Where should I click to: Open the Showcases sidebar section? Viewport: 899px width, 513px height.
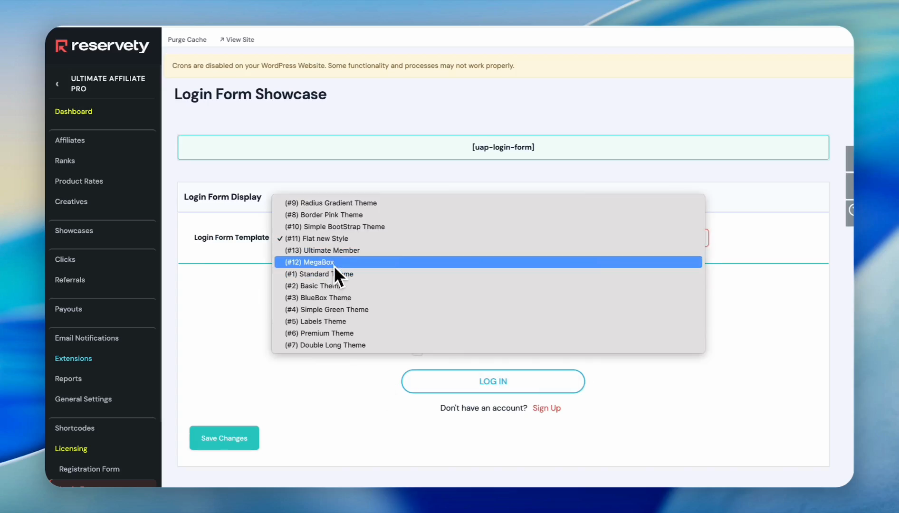(x=74, y=231)
